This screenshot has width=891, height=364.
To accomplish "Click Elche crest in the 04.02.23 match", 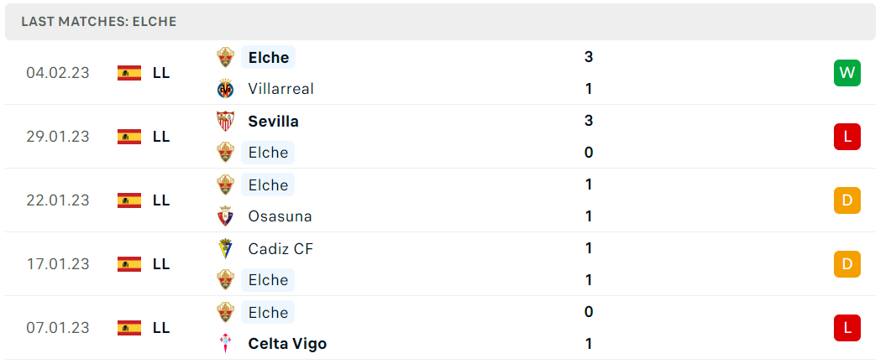I will coord(226,57).
